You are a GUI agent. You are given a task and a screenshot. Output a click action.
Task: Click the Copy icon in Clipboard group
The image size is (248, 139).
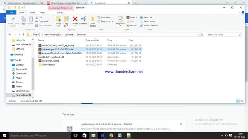23,20
